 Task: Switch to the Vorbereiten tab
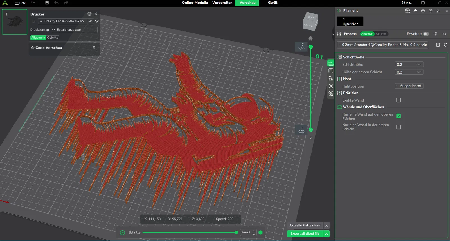222,3
